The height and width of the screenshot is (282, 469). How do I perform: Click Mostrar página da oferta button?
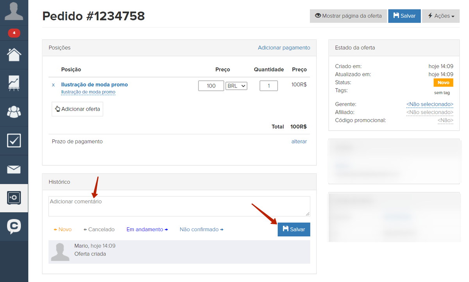(348, 16)
